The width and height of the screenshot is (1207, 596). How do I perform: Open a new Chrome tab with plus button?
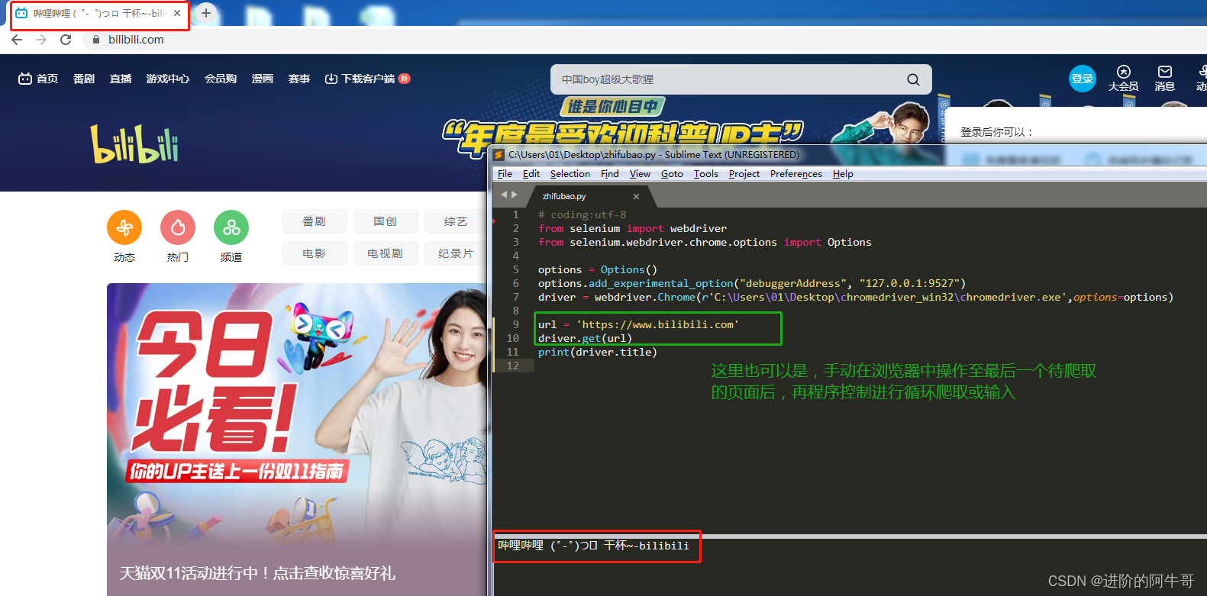click(206, 13)
